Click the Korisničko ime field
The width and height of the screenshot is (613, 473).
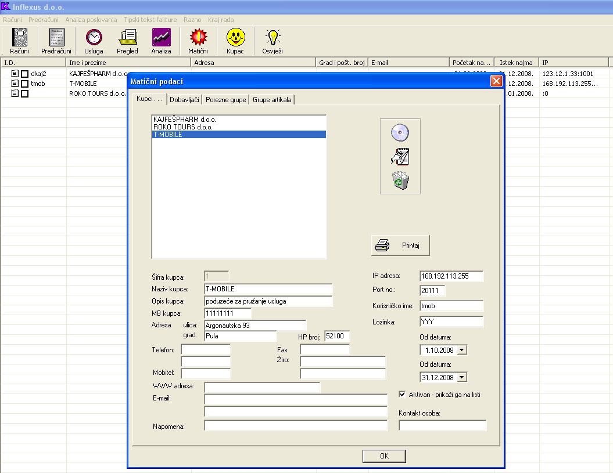[451, 306]
